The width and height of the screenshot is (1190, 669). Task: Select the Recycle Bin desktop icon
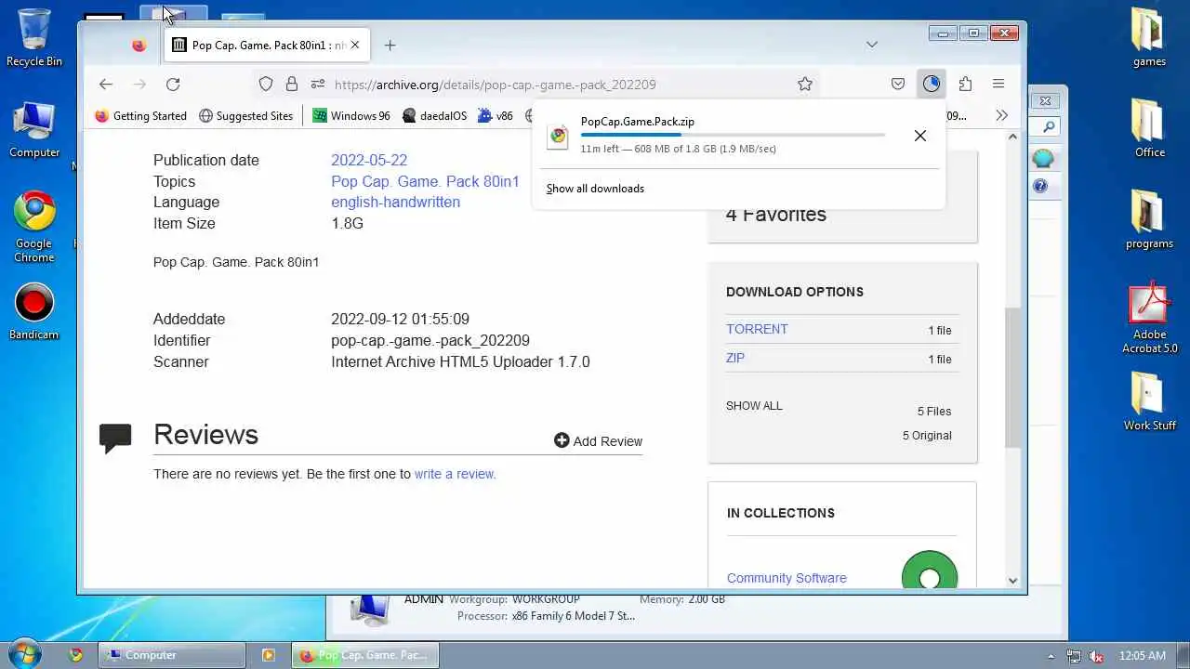click(x=34, y=39)
